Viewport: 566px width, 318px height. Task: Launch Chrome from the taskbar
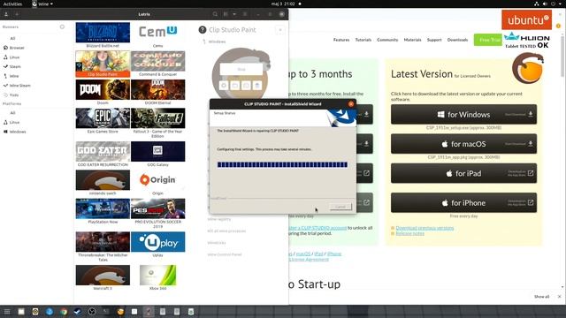64,312
